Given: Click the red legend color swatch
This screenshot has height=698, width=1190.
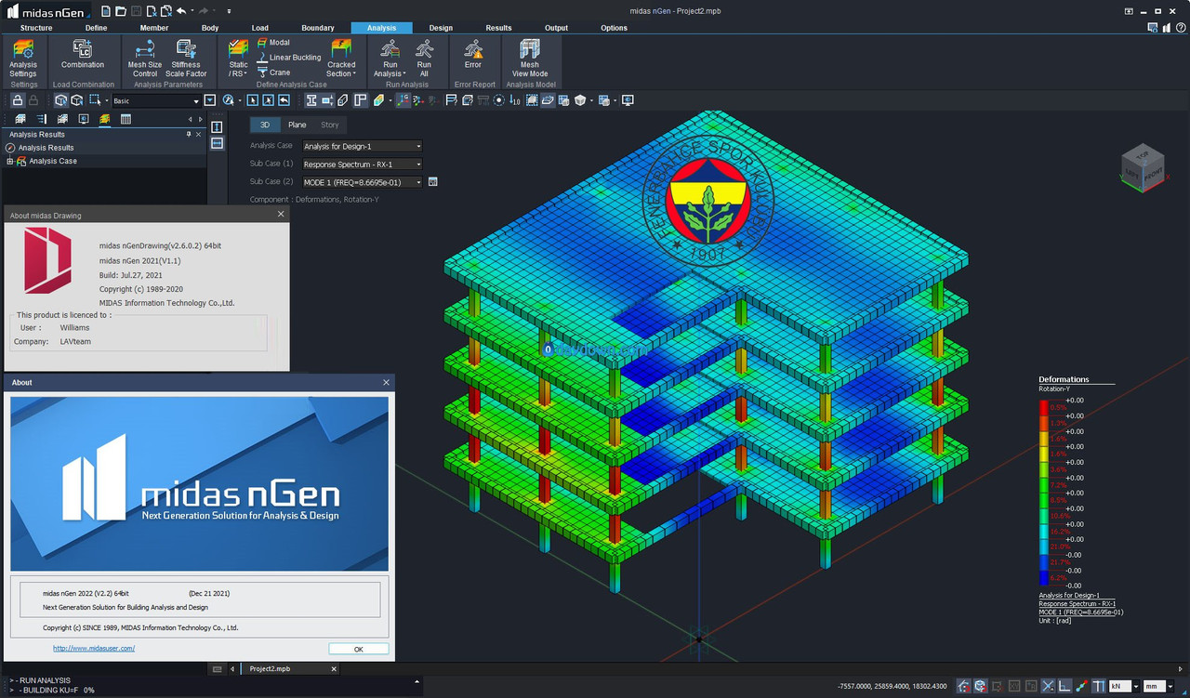Looking at the screenshot, I should click(x=1043, y=408).
